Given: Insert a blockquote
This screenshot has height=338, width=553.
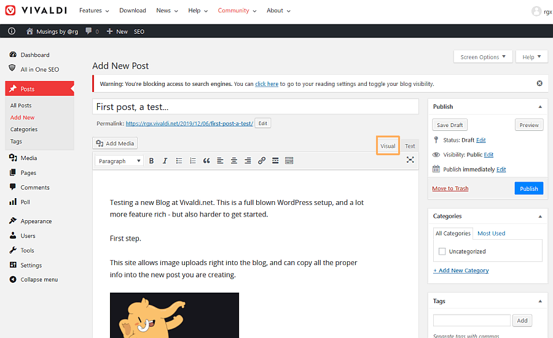Looking at the screenshot, I should (206, 161).
